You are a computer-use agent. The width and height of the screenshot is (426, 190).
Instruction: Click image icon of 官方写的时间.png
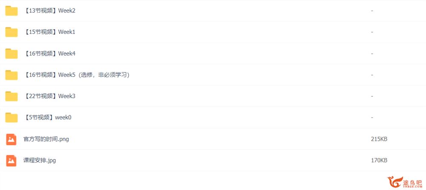coord(12,140)
